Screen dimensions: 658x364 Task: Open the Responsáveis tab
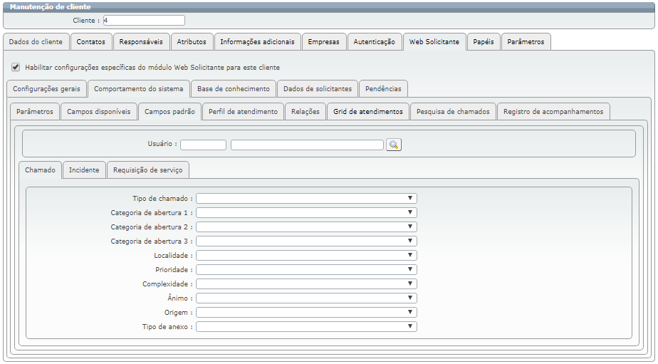(x=141, y=42)
